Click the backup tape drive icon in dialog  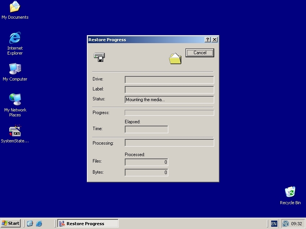point(99,57)
